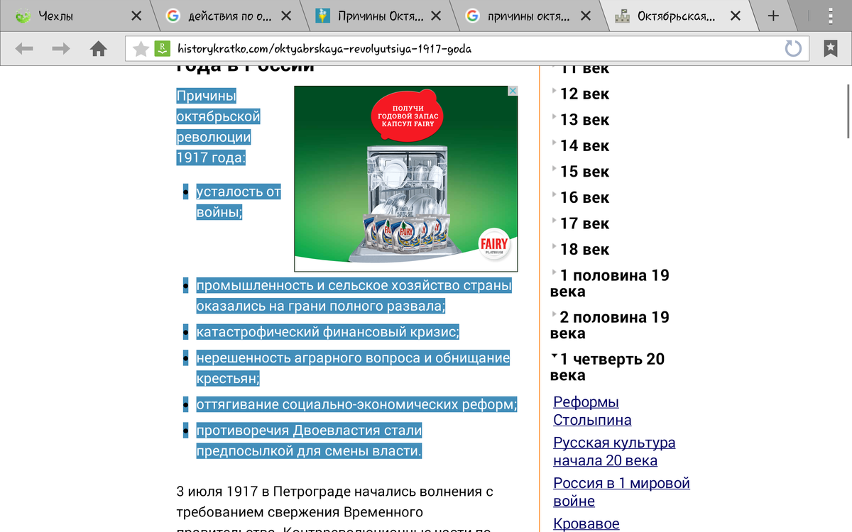The height and width of the screenshot is (532, 852).
Task: Open "Россия в 1 мировой войне" link
Action: pyautogui.click(x=621, y=492)
